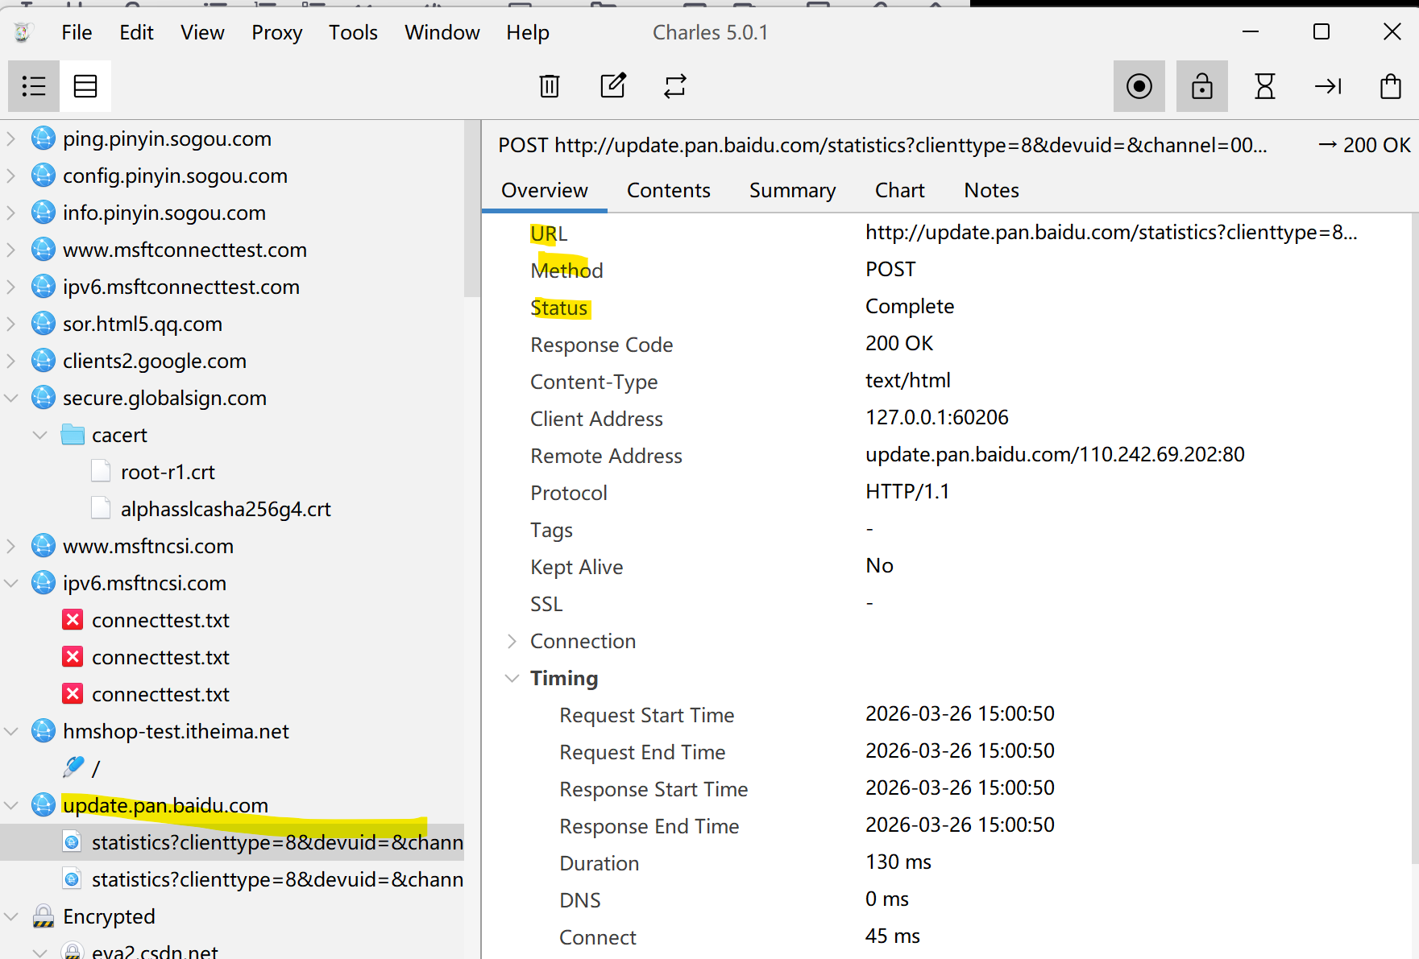Select the Response Code value 200 OK
The width and height of the screenshot is (1419, 959).
(x=899, y=344)
